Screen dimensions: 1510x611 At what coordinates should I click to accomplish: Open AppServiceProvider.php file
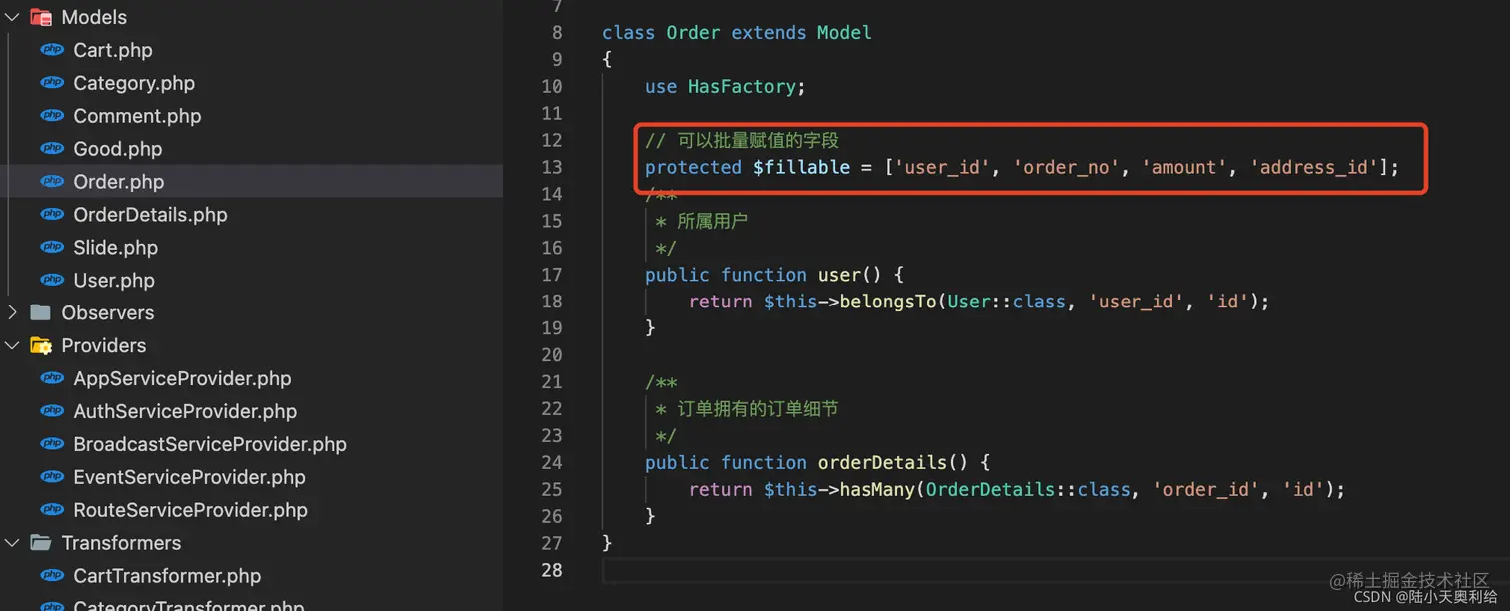(182, 379)
